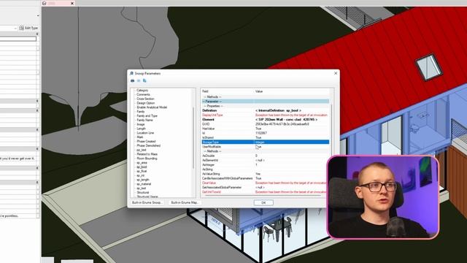Viewport: 467px width, 263px height.
Task: Select the AsElementId row
Action: click(x=266, y=160)
